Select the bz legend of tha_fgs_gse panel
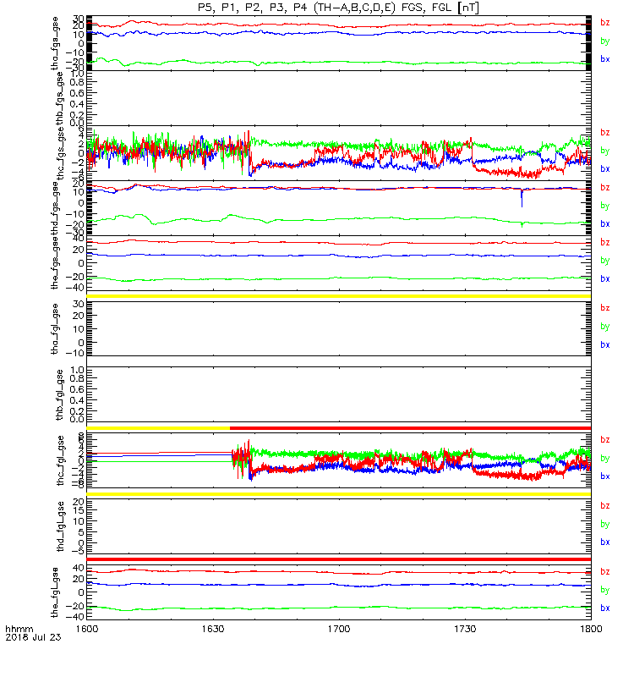Image resolution: width=634 pixels, height=677 pixels. click(605, 23)
